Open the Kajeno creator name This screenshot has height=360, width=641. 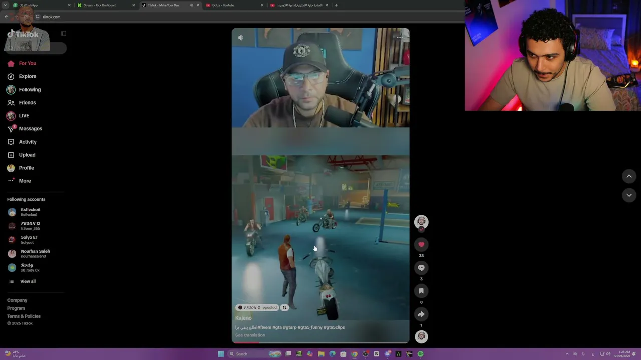tap(243, 318)
